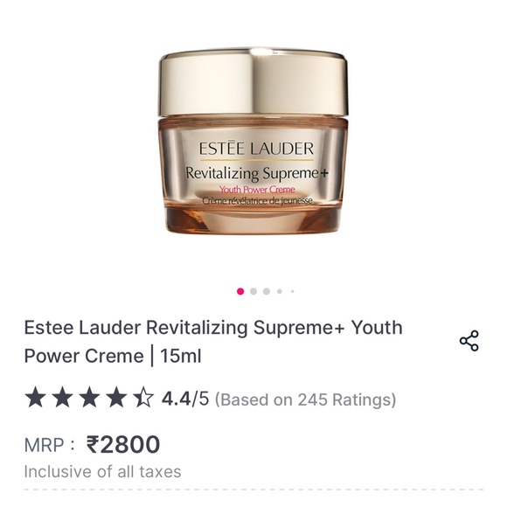Tap the product title text
507x507 pixels.
click(213, 342)
